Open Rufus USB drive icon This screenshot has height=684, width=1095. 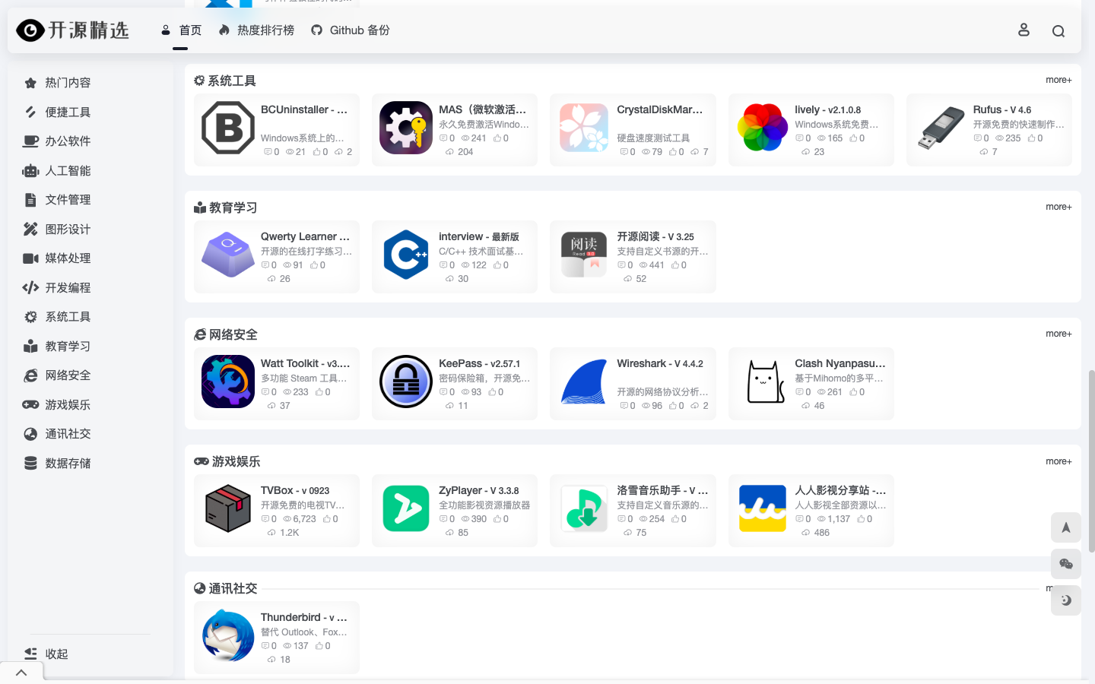tap(941, 128)
